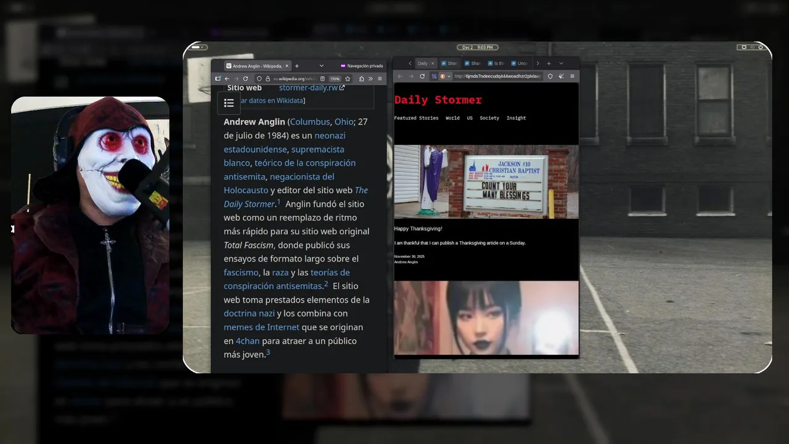Expand the overflow toolbar chevrons in Firefox

[x=370, y=78]
